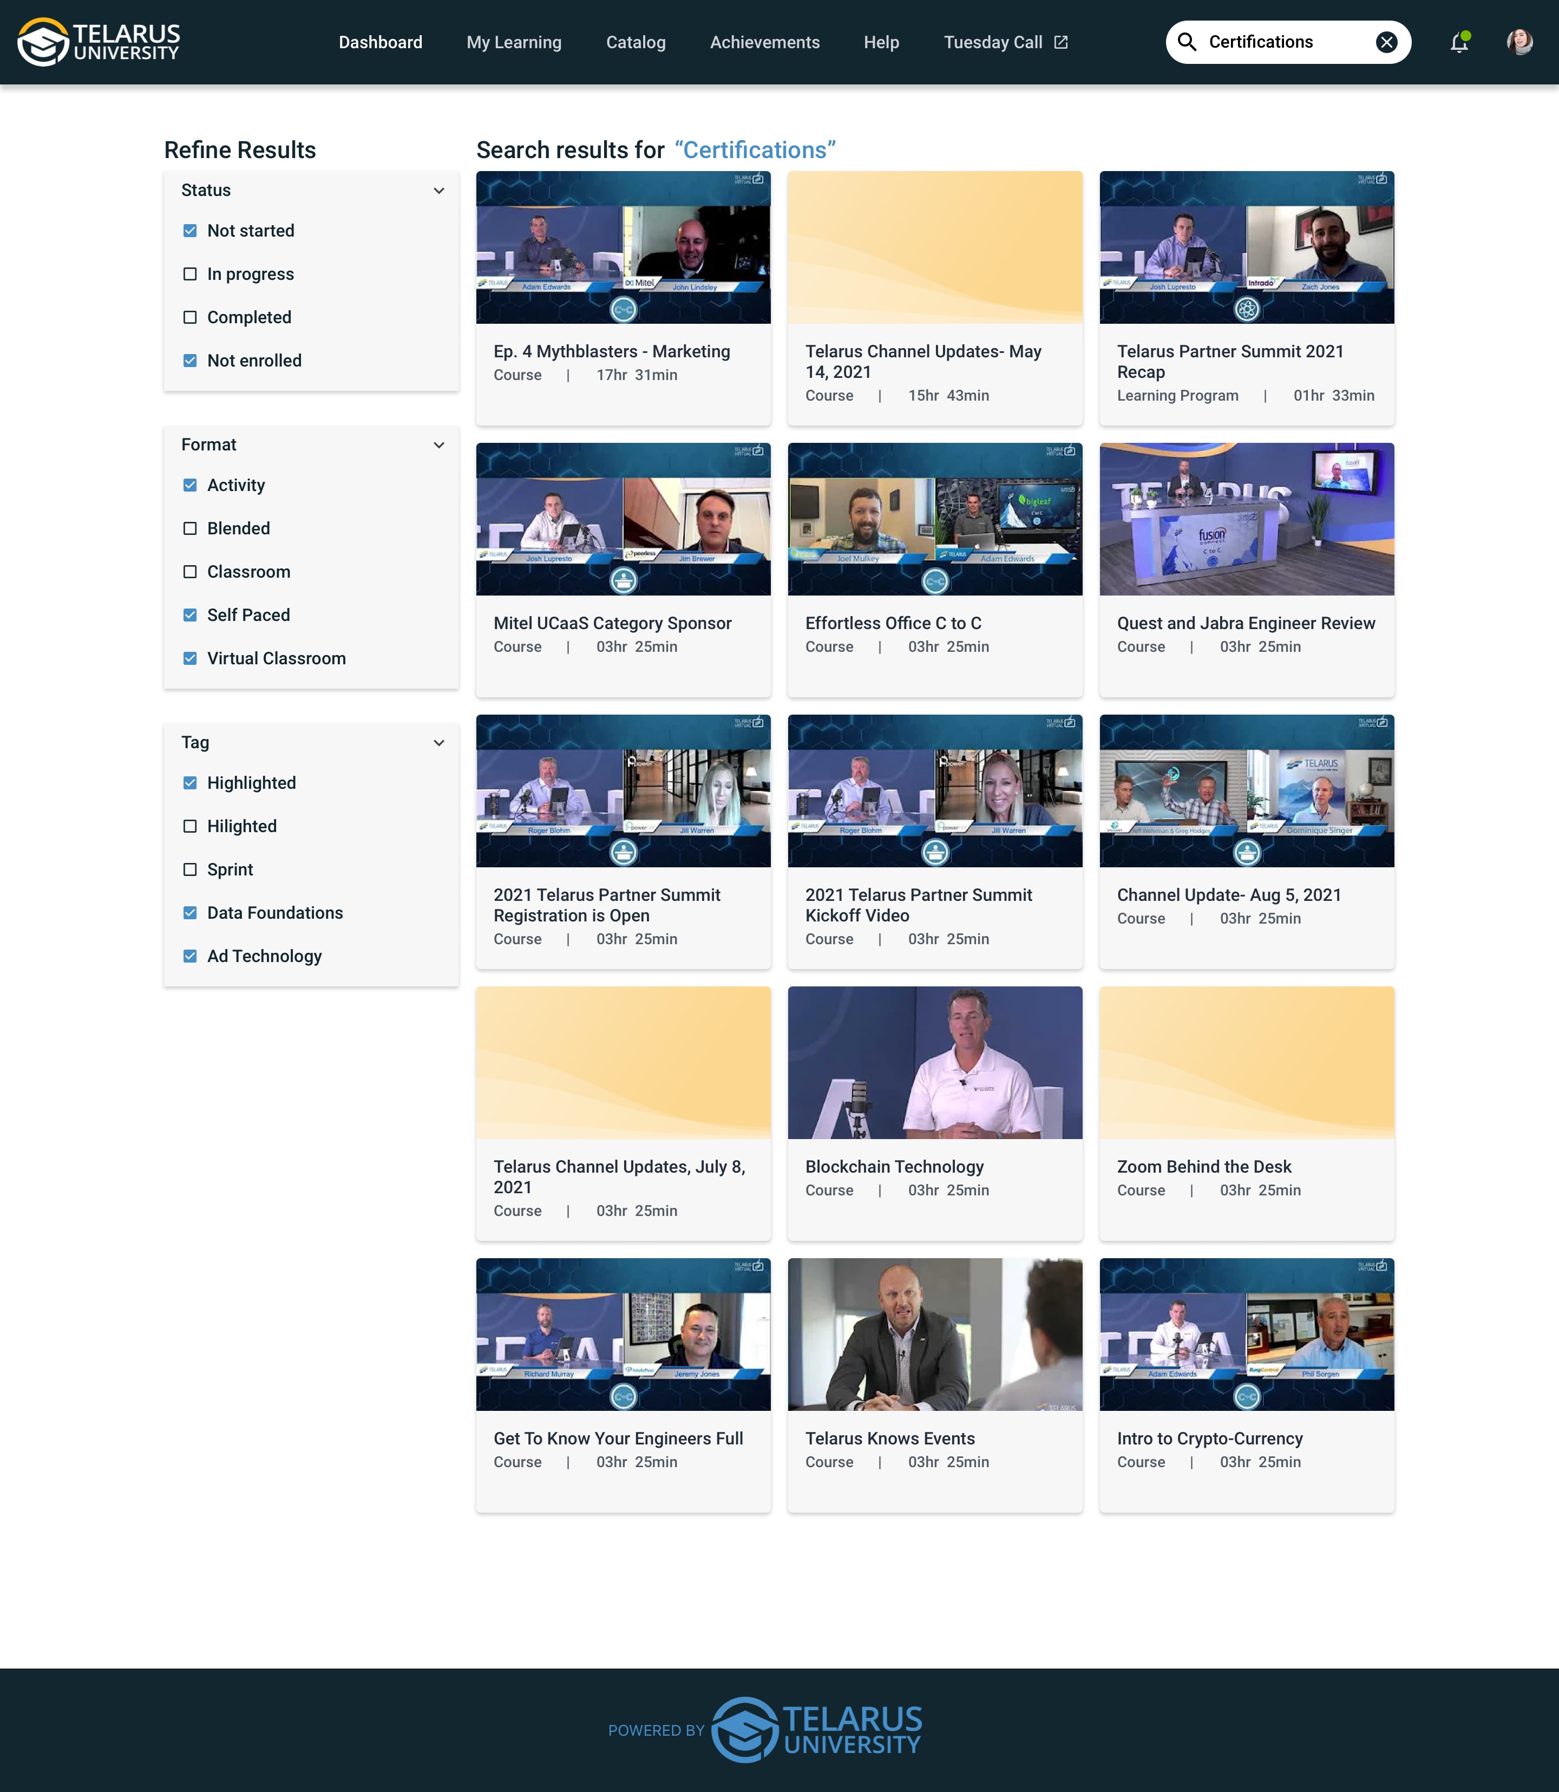Viewport: 1559px width, 1792px height.
Task: Uncheck the Activity format filter
Action: click(189, 486)
